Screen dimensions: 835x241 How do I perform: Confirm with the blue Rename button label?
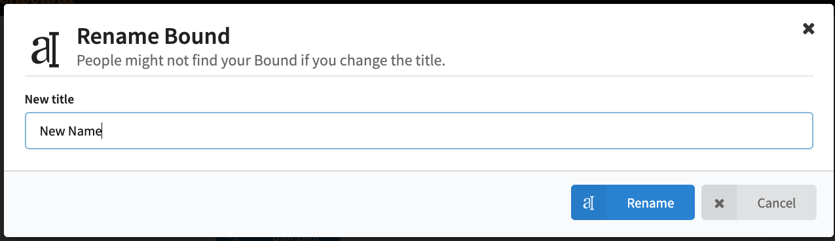pyautogui.click(x=650, y=203)
